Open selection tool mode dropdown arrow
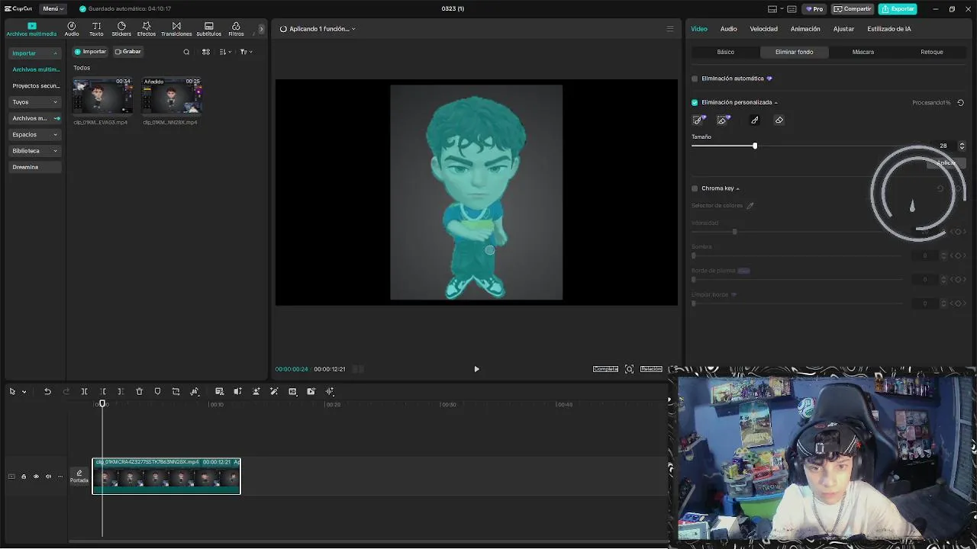977x549 pixels. 24,392
